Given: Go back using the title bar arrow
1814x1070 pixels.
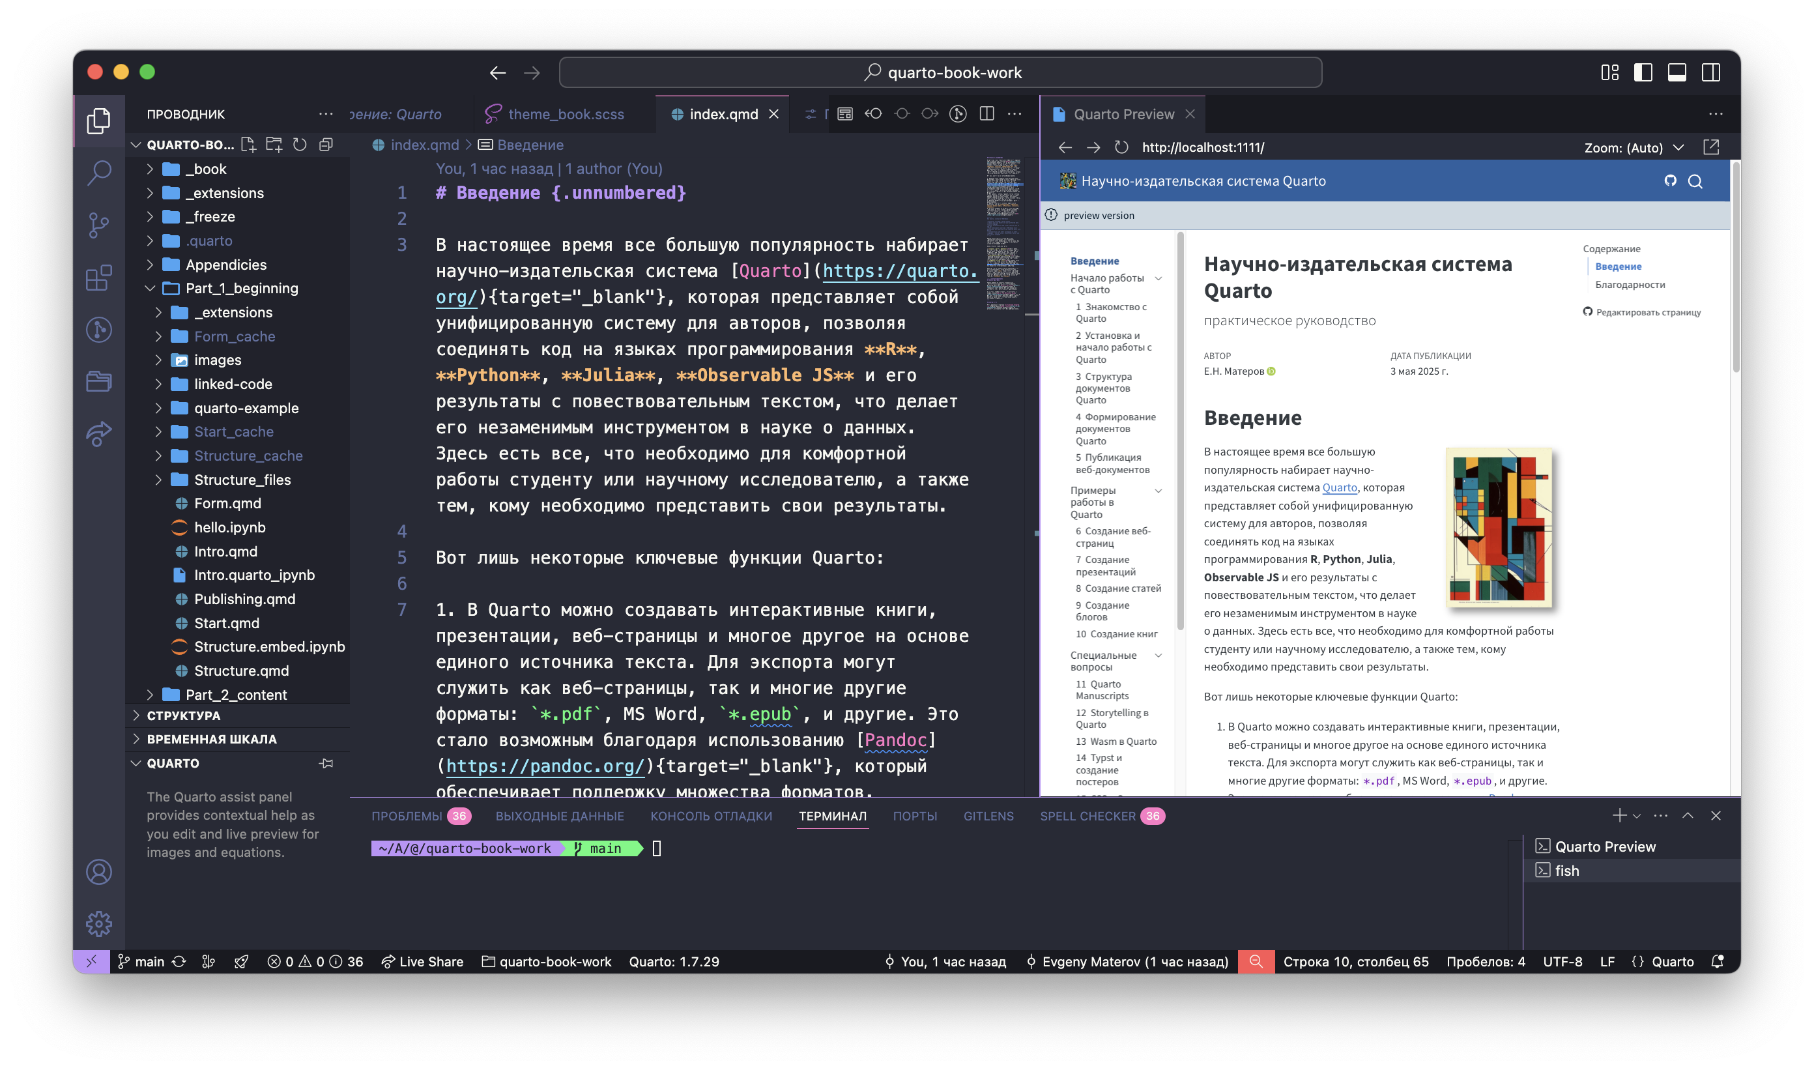Looking at the screenshot, I should click(x=497, y=73).
